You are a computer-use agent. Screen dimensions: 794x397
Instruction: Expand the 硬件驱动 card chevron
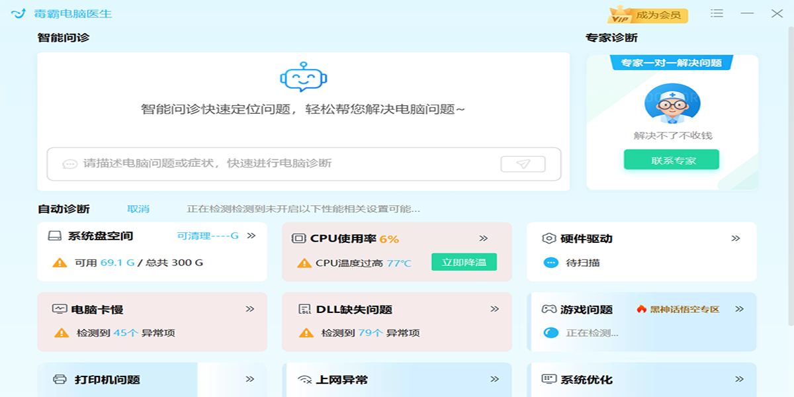735,238
